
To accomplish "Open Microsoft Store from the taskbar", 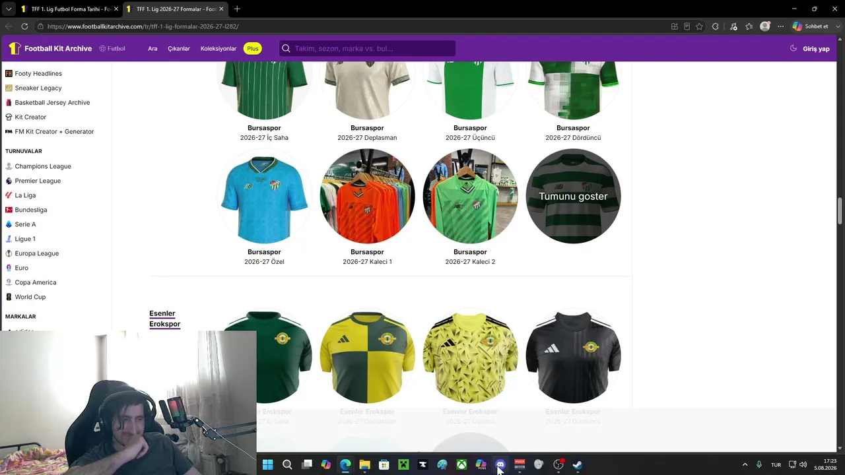I will click(x=384, y=465).
